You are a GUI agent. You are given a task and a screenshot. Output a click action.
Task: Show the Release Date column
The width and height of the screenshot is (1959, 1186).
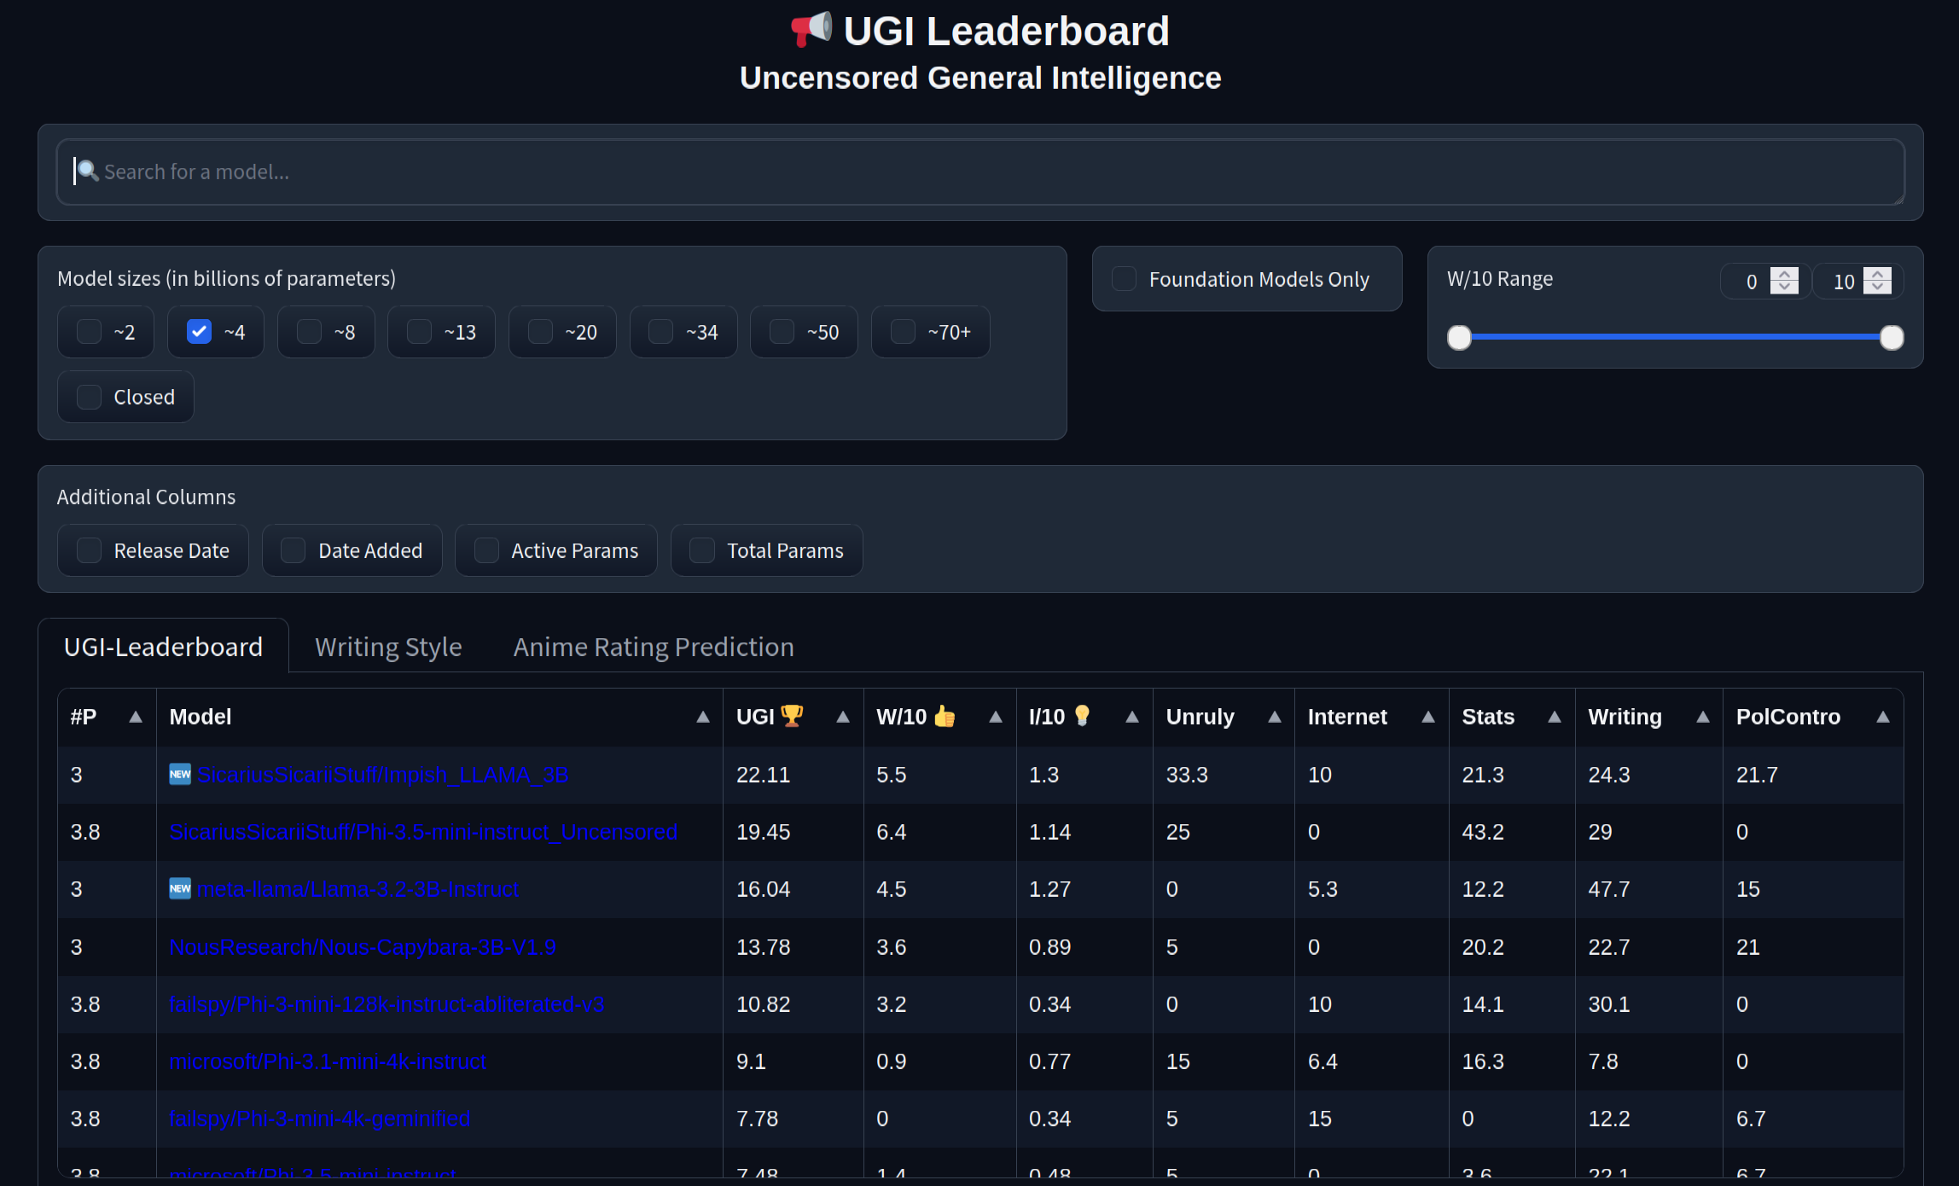(89, 549)
